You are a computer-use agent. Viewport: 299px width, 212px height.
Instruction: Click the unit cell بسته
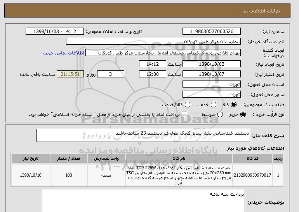106,175
